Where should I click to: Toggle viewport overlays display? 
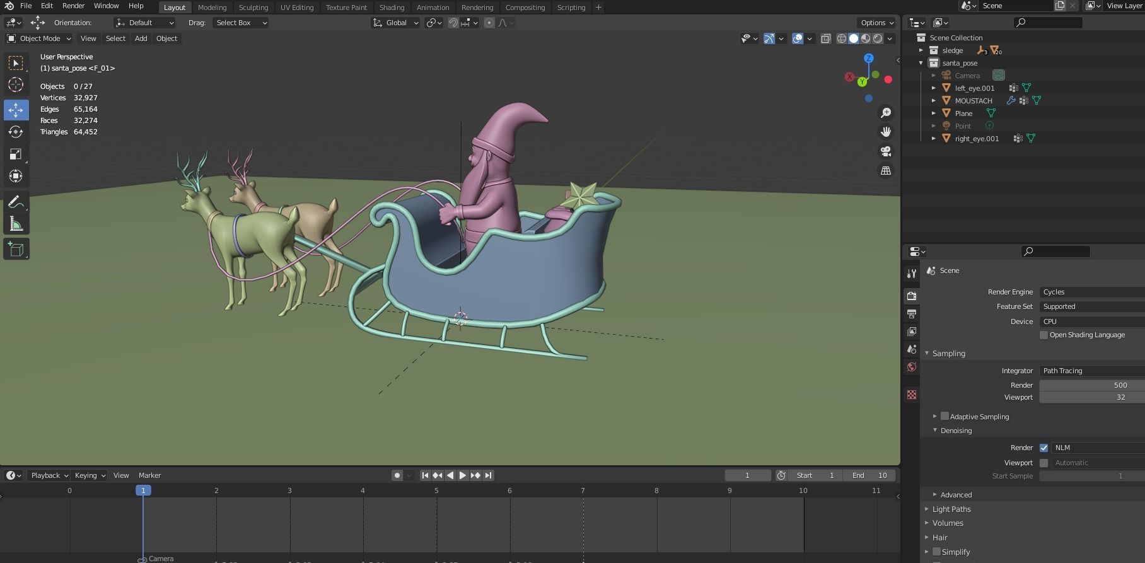798,38
